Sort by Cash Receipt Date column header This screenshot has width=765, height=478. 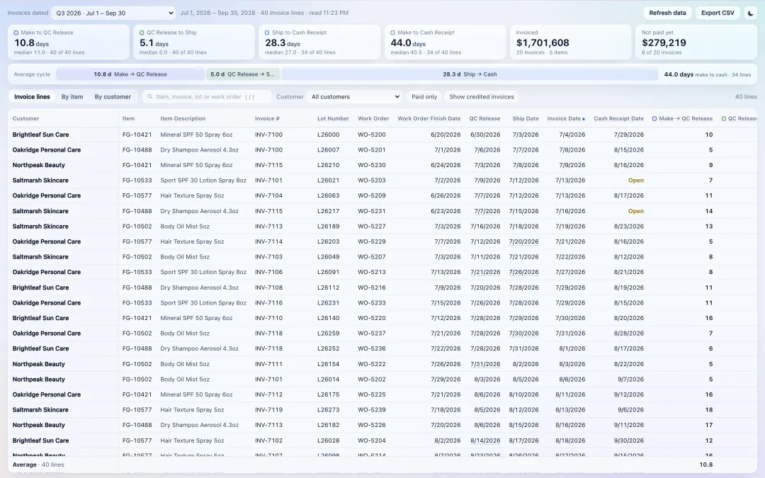click(618, 118)
